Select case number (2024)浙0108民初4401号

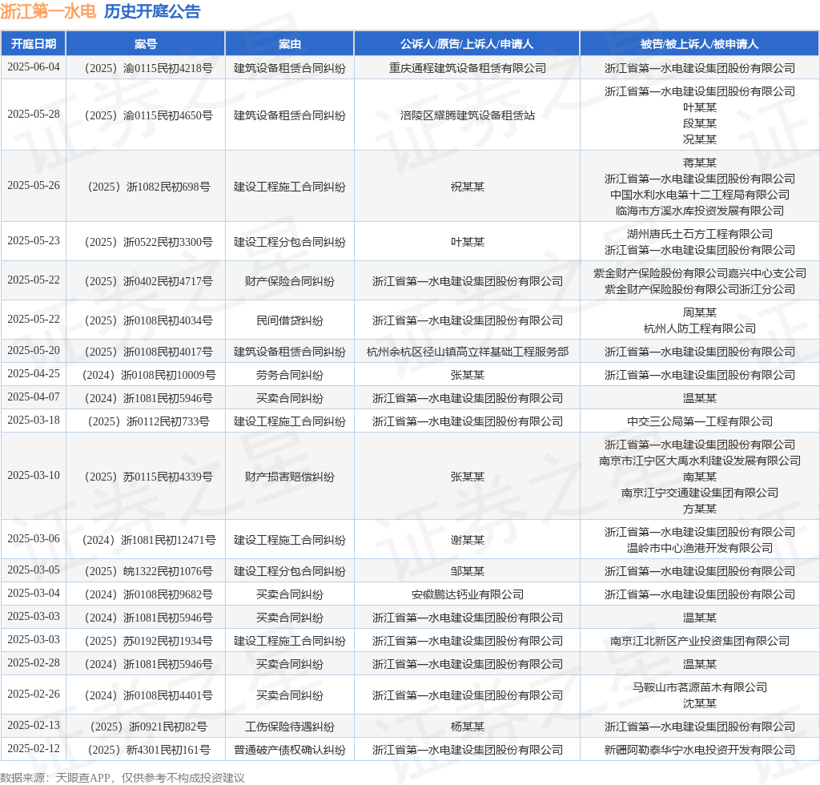tap(148, 695)
